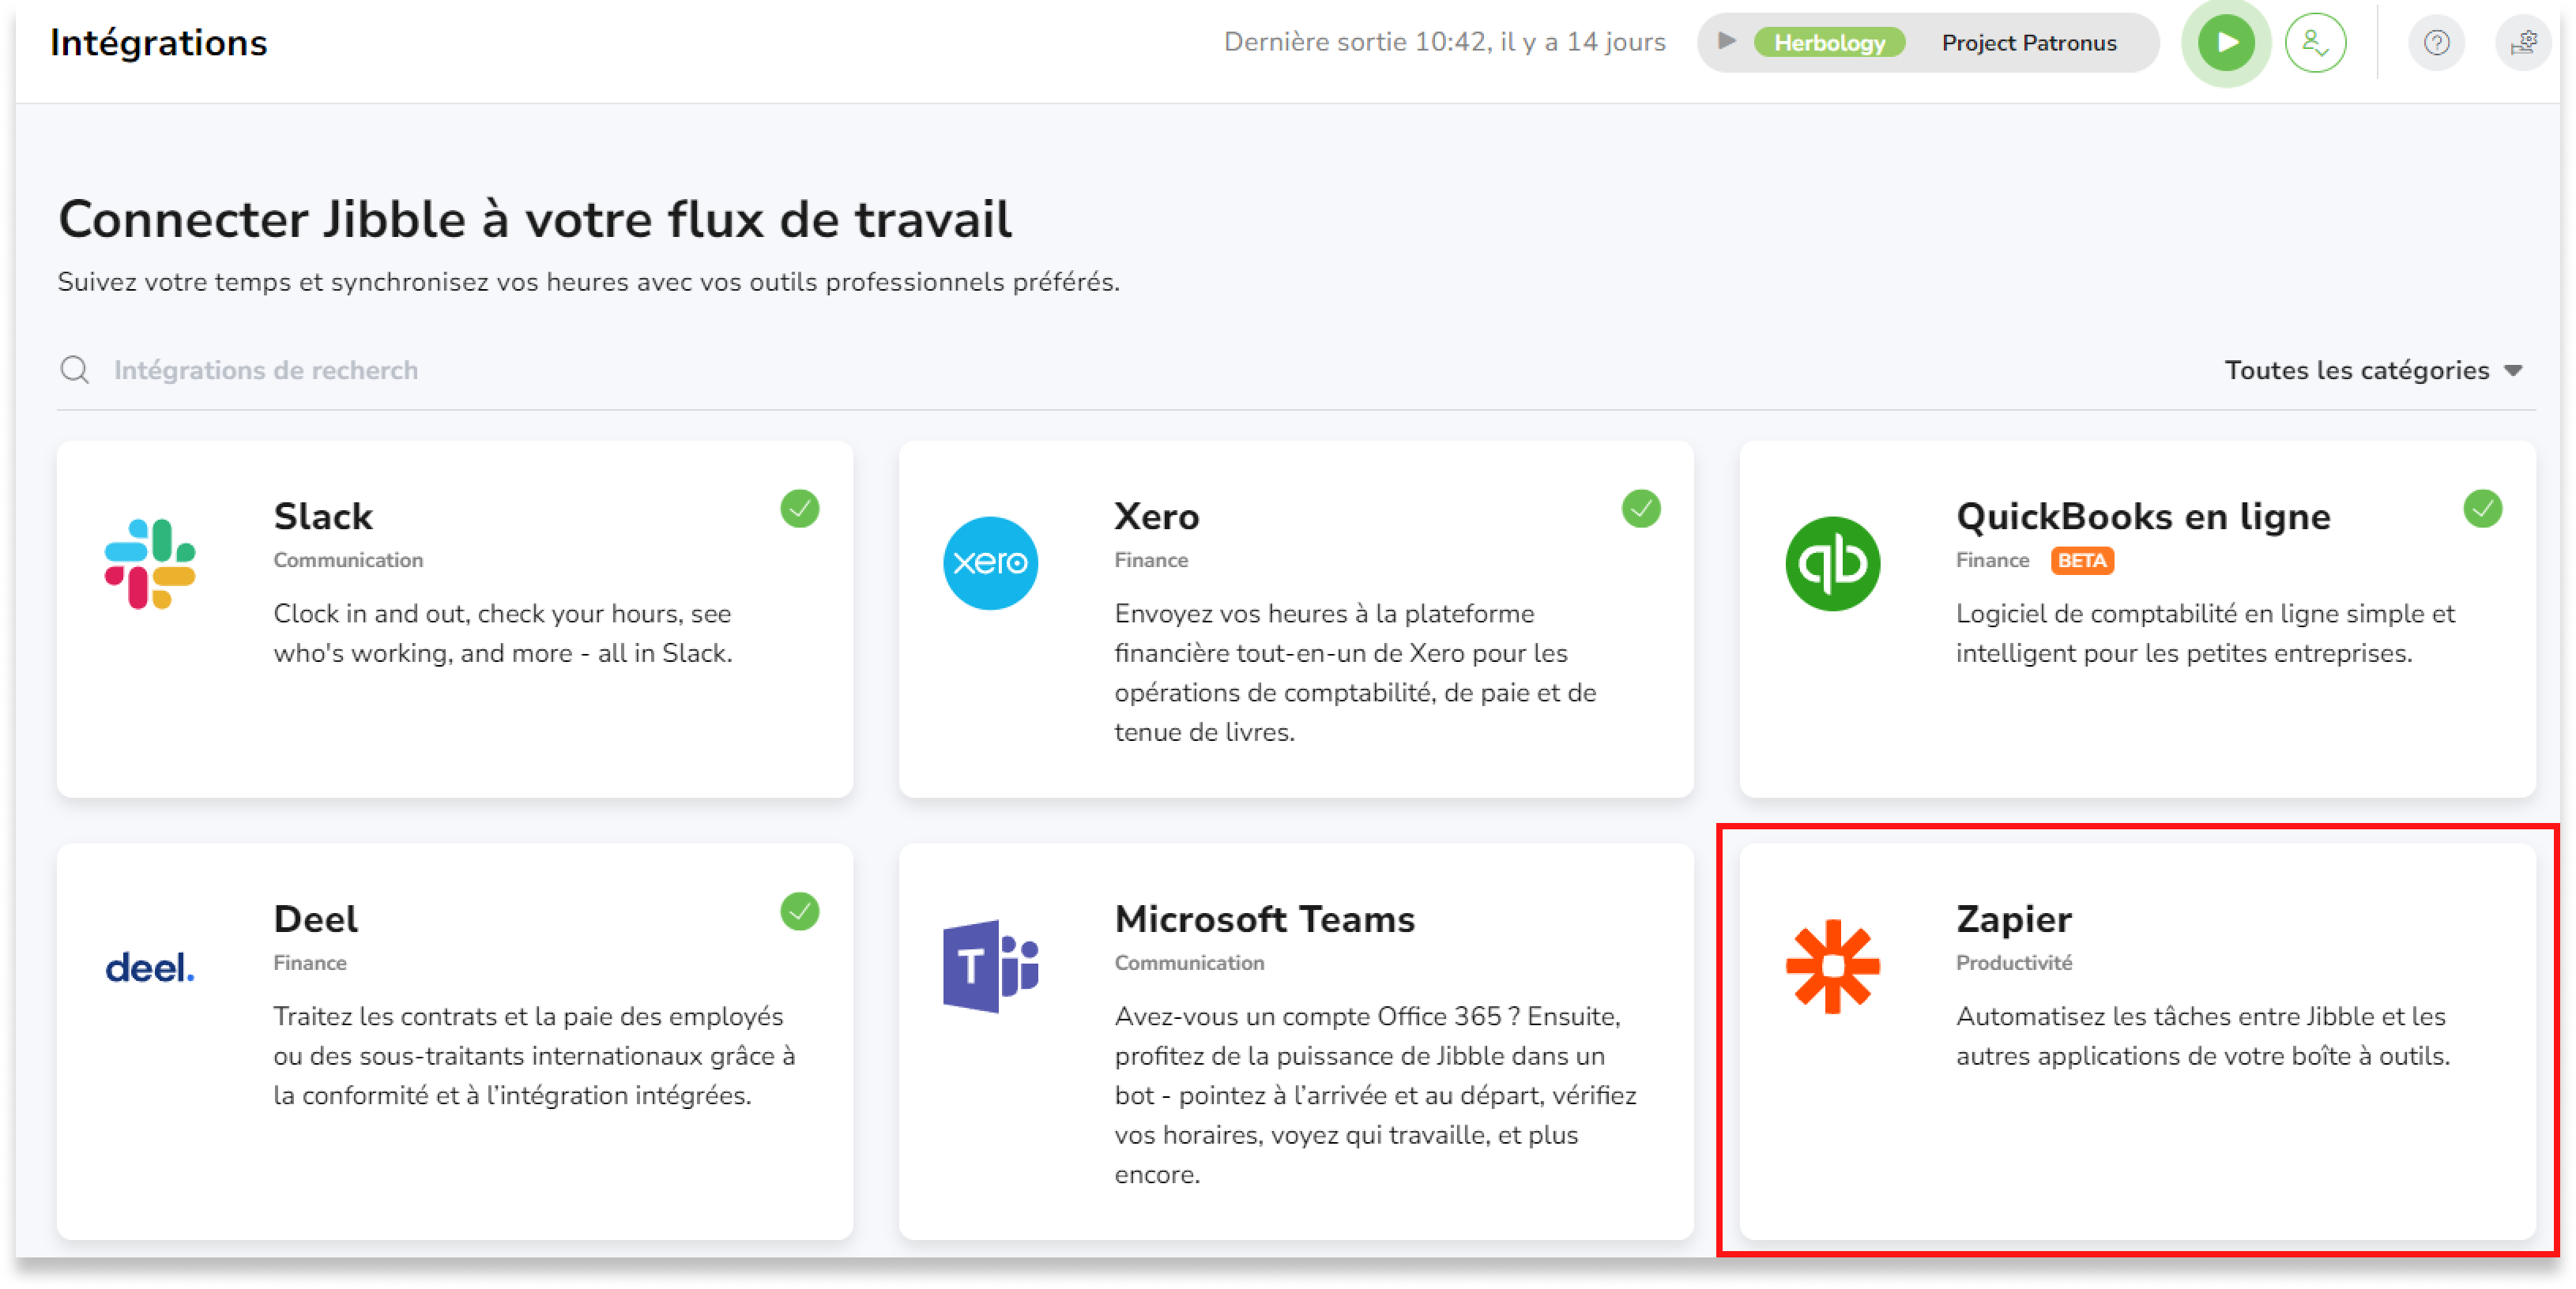The height and width of the screenshot is (1289, 2576).
Task: Open QuickBooks en ligne title
Action: coord(2143,517)
